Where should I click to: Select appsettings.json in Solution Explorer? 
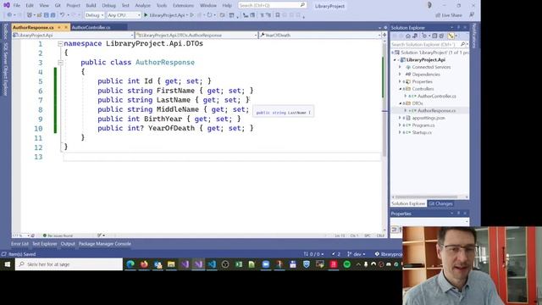(429, 118)
